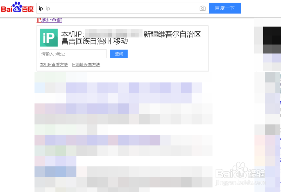Click the 百度一下 search button

[x=225, y=8]
